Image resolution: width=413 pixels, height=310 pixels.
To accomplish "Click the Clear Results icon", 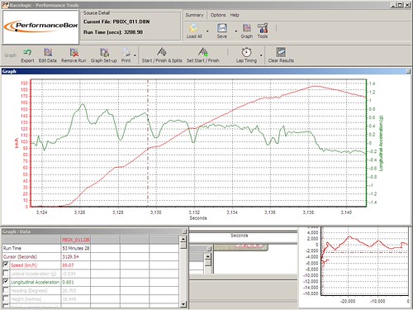I will [281, 52].
